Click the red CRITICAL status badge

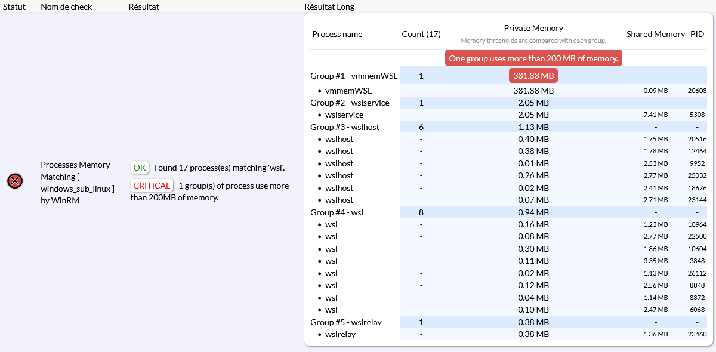[x=152, y=186]
